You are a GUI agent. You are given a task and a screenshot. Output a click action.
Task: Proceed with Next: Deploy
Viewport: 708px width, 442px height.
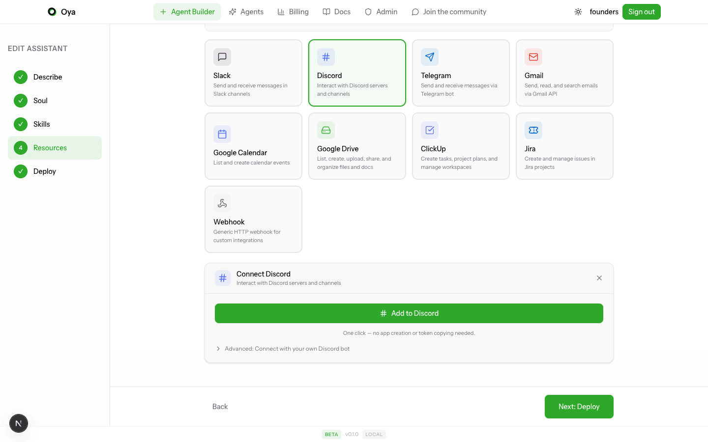click(579, 406)
